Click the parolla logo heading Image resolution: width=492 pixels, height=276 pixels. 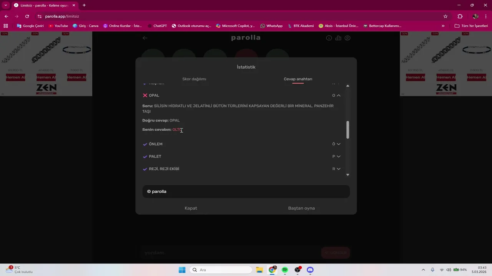[x=246, y=38]
